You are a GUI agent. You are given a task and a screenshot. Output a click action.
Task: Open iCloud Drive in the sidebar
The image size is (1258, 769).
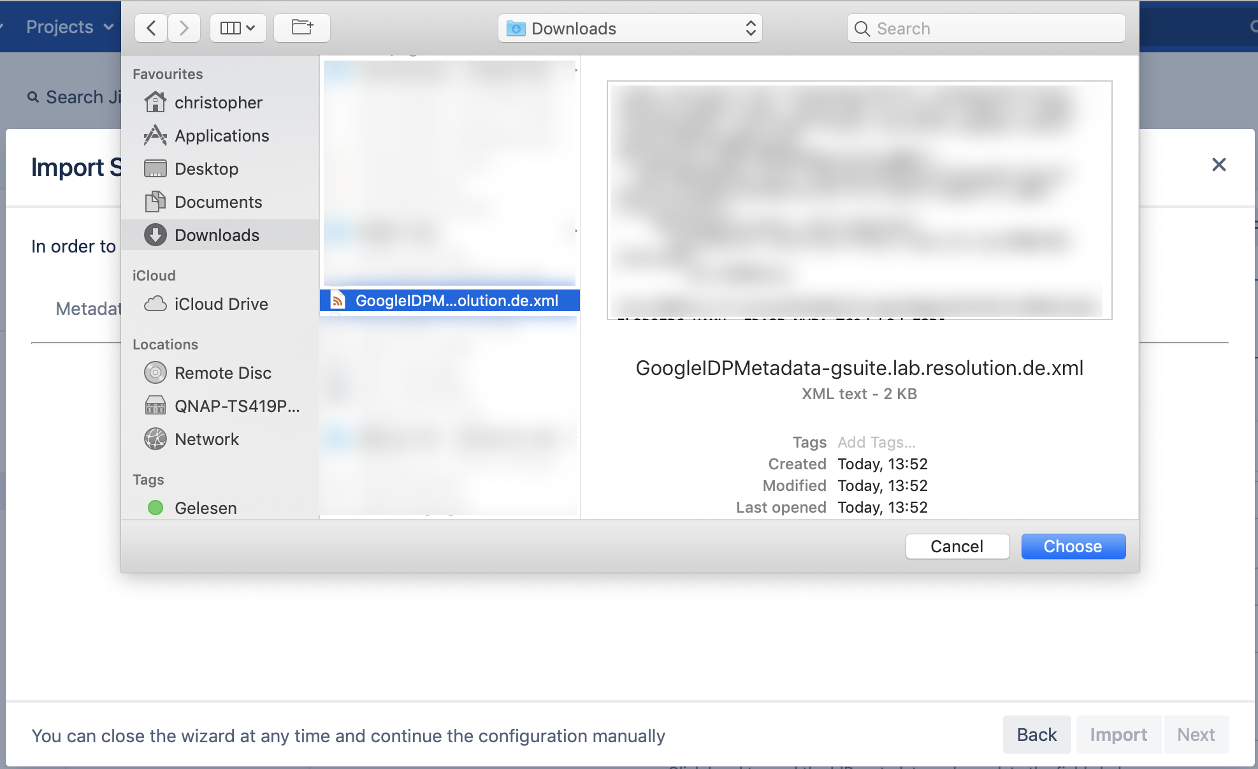pyautogui.click(x=220, y=304)
